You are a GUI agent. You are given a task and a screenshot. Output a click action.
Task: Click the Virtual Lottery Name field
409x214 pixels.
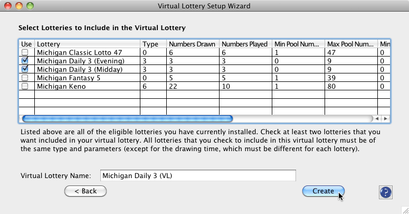[198, 175]
